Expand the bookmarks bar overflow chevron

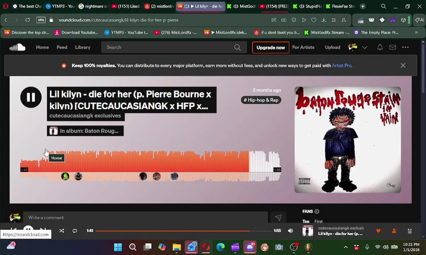[x=416, y=33]
